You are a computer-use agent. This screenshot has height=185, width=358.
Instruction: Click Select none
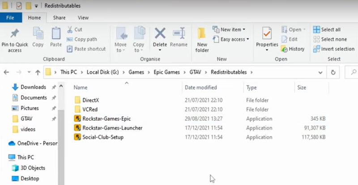[330, 39]
